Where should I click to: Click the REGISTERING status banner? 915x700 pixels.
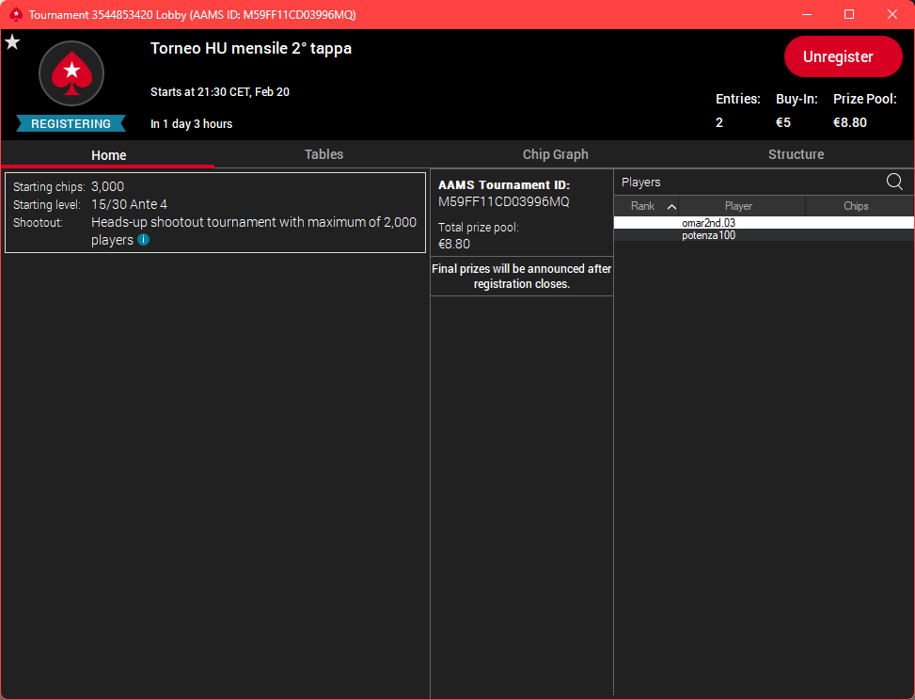[71, 124]
